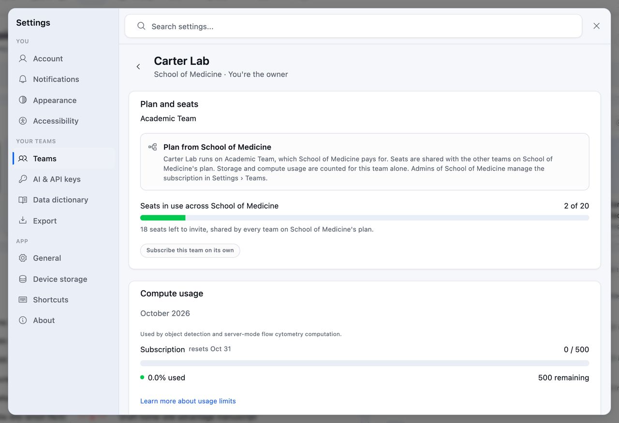The height and width of the screenshot is (423, 619).
Task: Select Shortcuts in the sidebar
Action: coord(64,300)
